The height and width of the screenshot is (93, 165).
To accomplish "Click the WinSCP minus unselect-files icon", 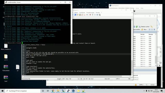I will click(x=152, y=29).
